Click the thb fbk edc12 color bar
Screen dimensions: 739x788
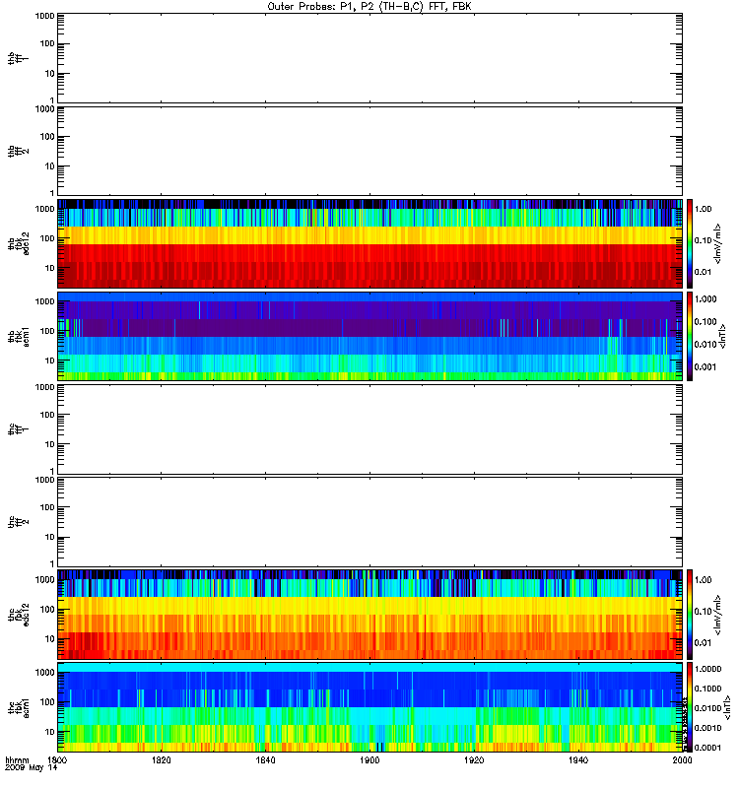tap(690, 243)
